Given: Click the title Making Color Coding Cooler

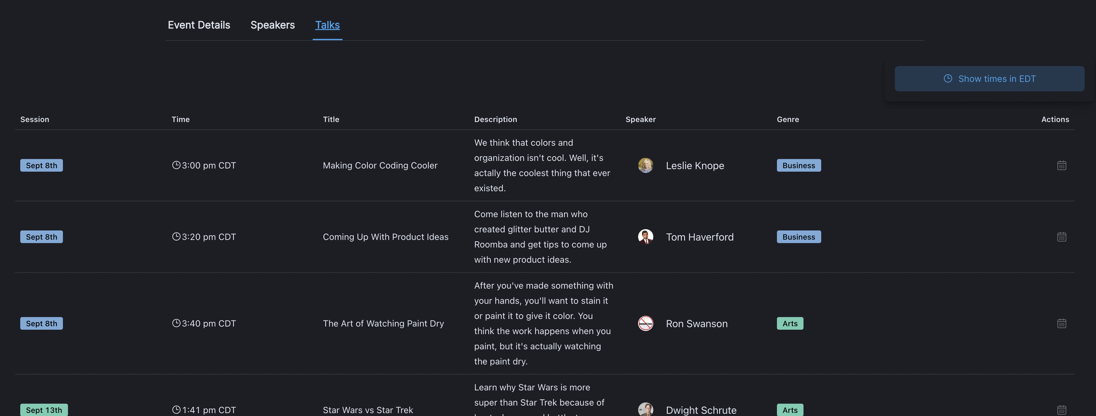Looking at the screenshot, I should tap(380, 165).
